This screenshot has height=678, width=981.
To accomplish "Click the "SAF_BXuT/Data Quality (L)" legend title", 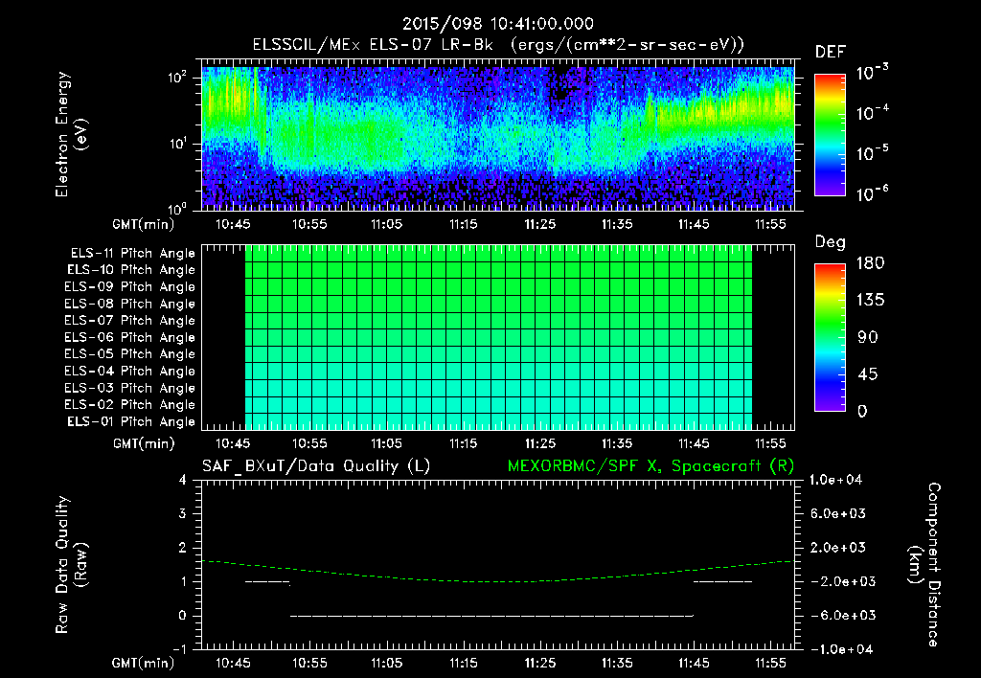I will coord(316,466).
